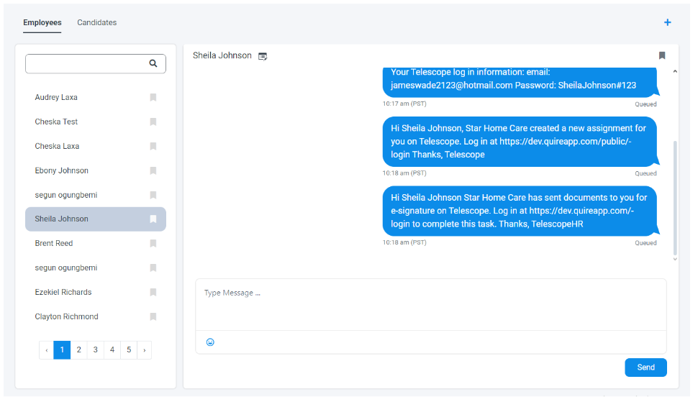Click the chat scrollbar up arrow

coord(675,71)
